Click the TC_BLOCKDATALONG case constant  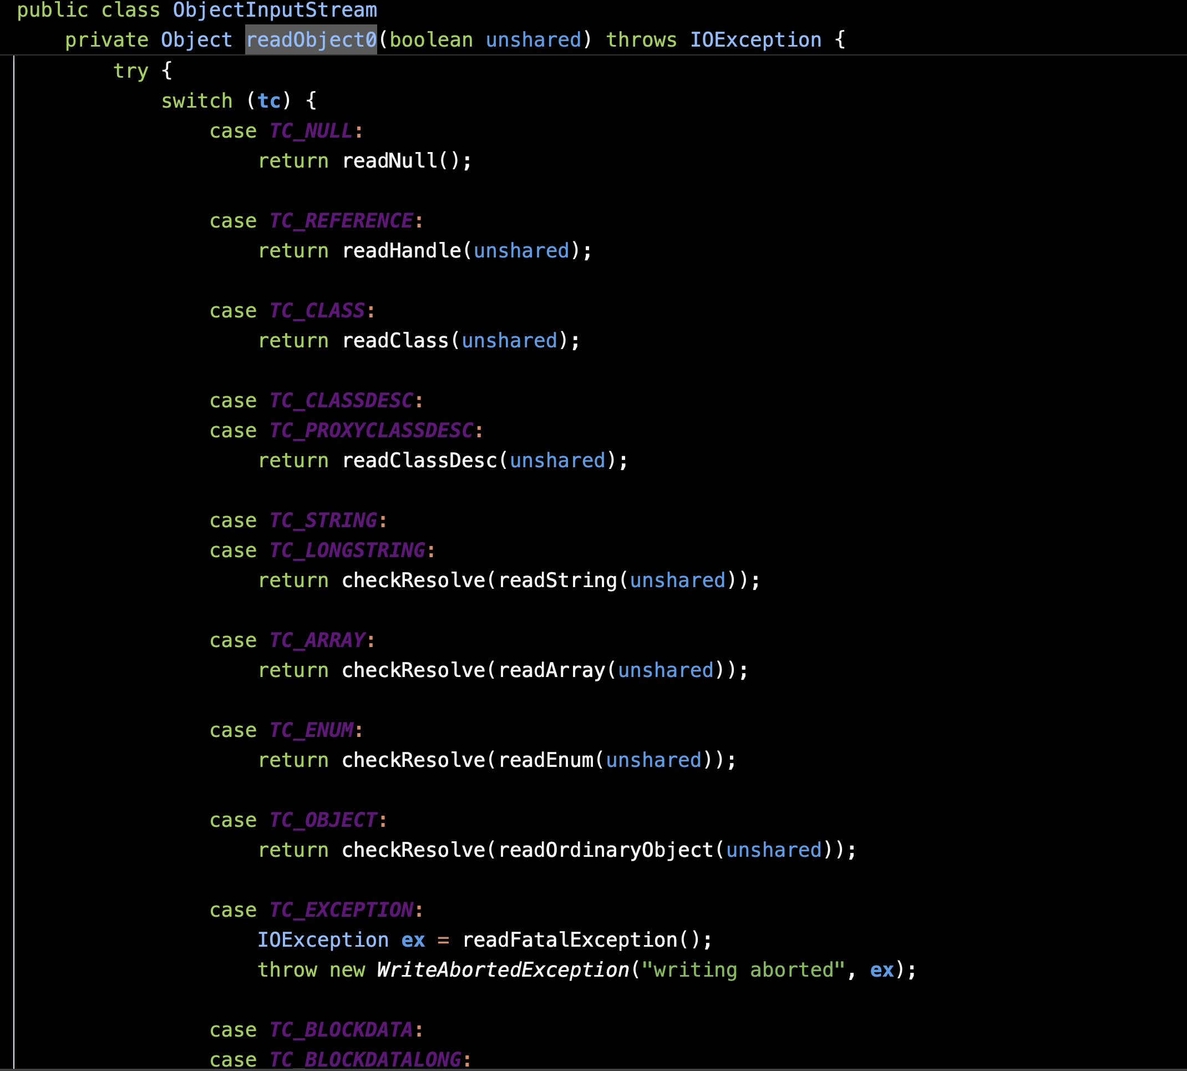click(366, 1060)
